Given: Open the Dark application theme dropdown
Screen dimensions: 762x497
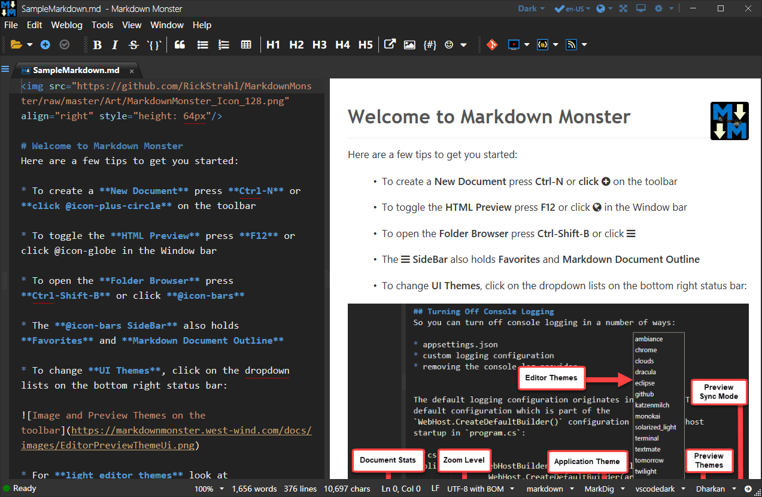Looking at the screenshot, I should 532,8.
